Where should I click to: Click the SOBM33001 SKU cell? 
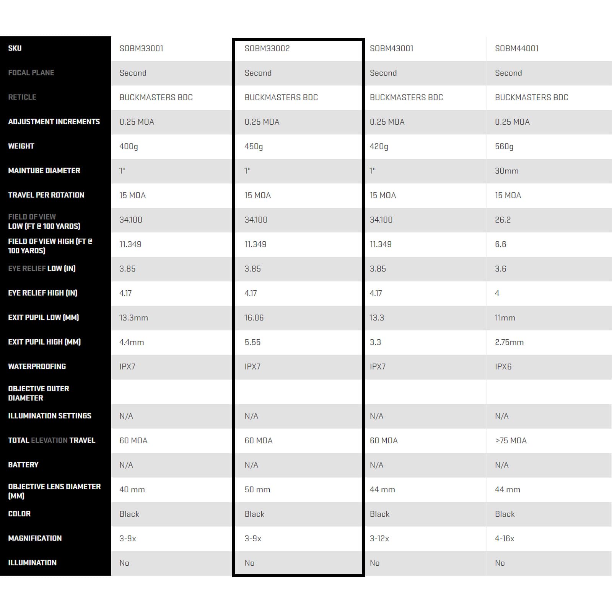[141, 49]
